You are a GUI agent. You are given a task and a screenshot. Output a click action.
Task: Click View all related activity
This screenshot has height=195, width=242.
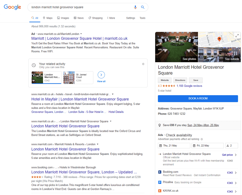coord(101,81)
